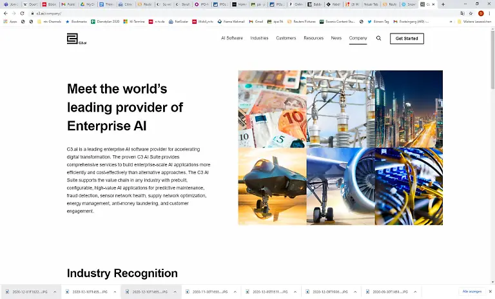
Task: Click the Get Started button
Action: [x=407, y=39]
